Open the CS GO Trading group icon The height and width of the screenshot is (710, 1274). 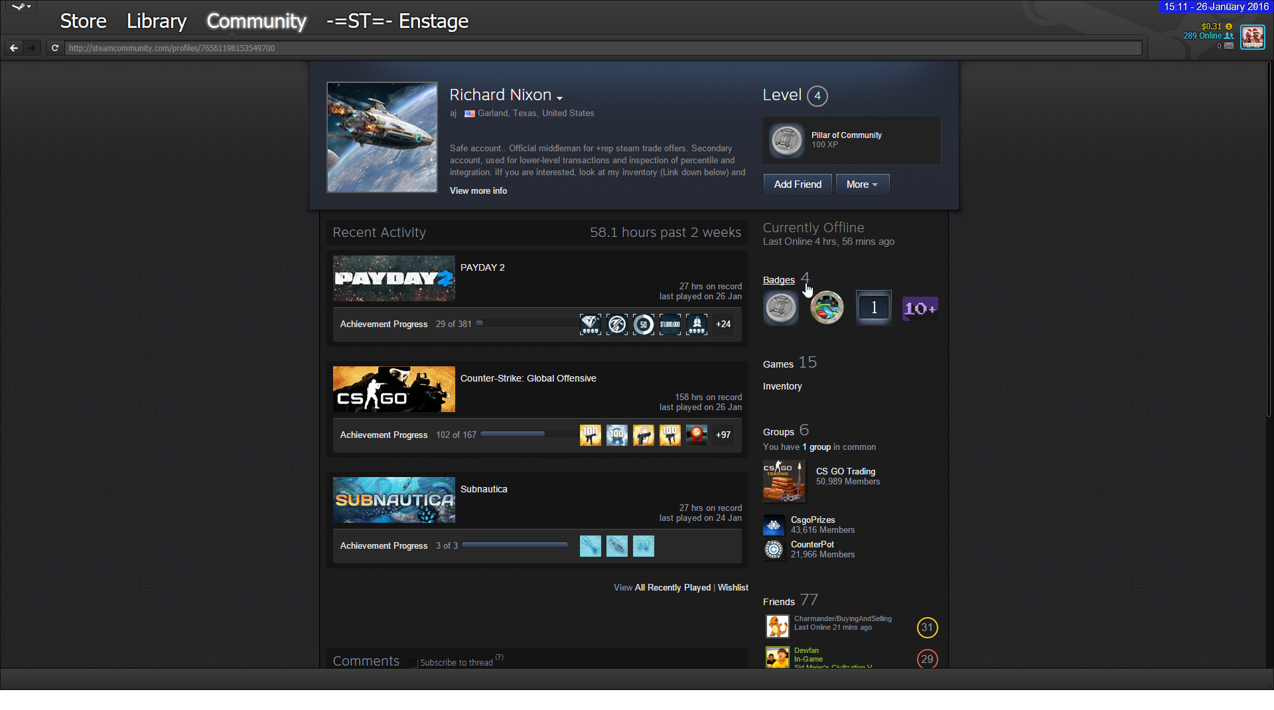point(784,481)
